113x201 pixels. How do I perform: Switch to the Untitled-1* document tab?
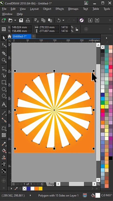point(21,36)
